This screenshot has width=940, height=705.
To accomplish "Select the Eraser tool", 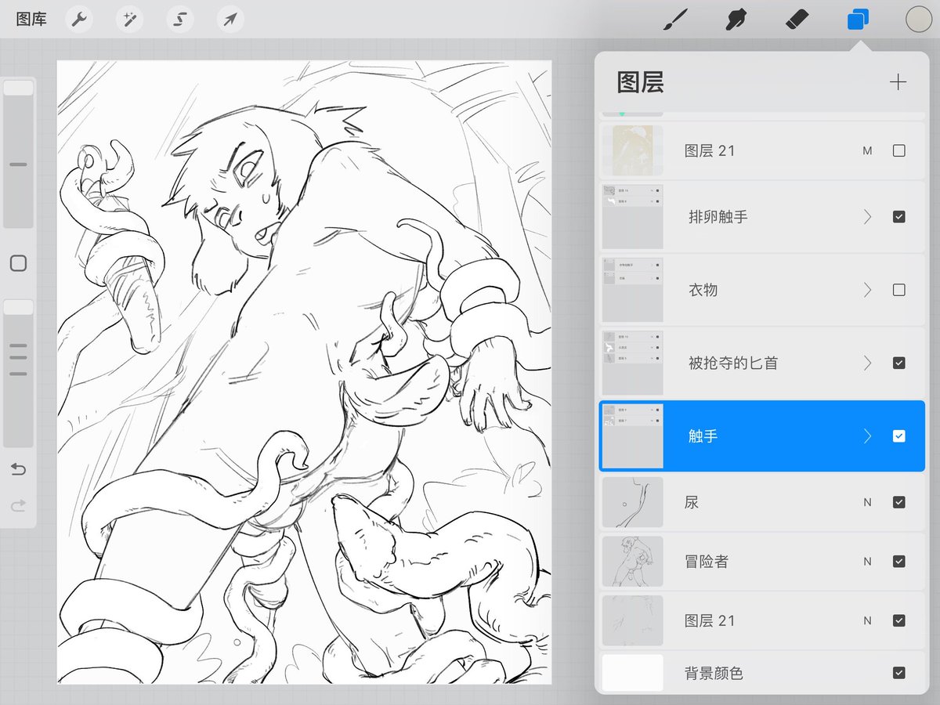I will [x=797, y=19].
